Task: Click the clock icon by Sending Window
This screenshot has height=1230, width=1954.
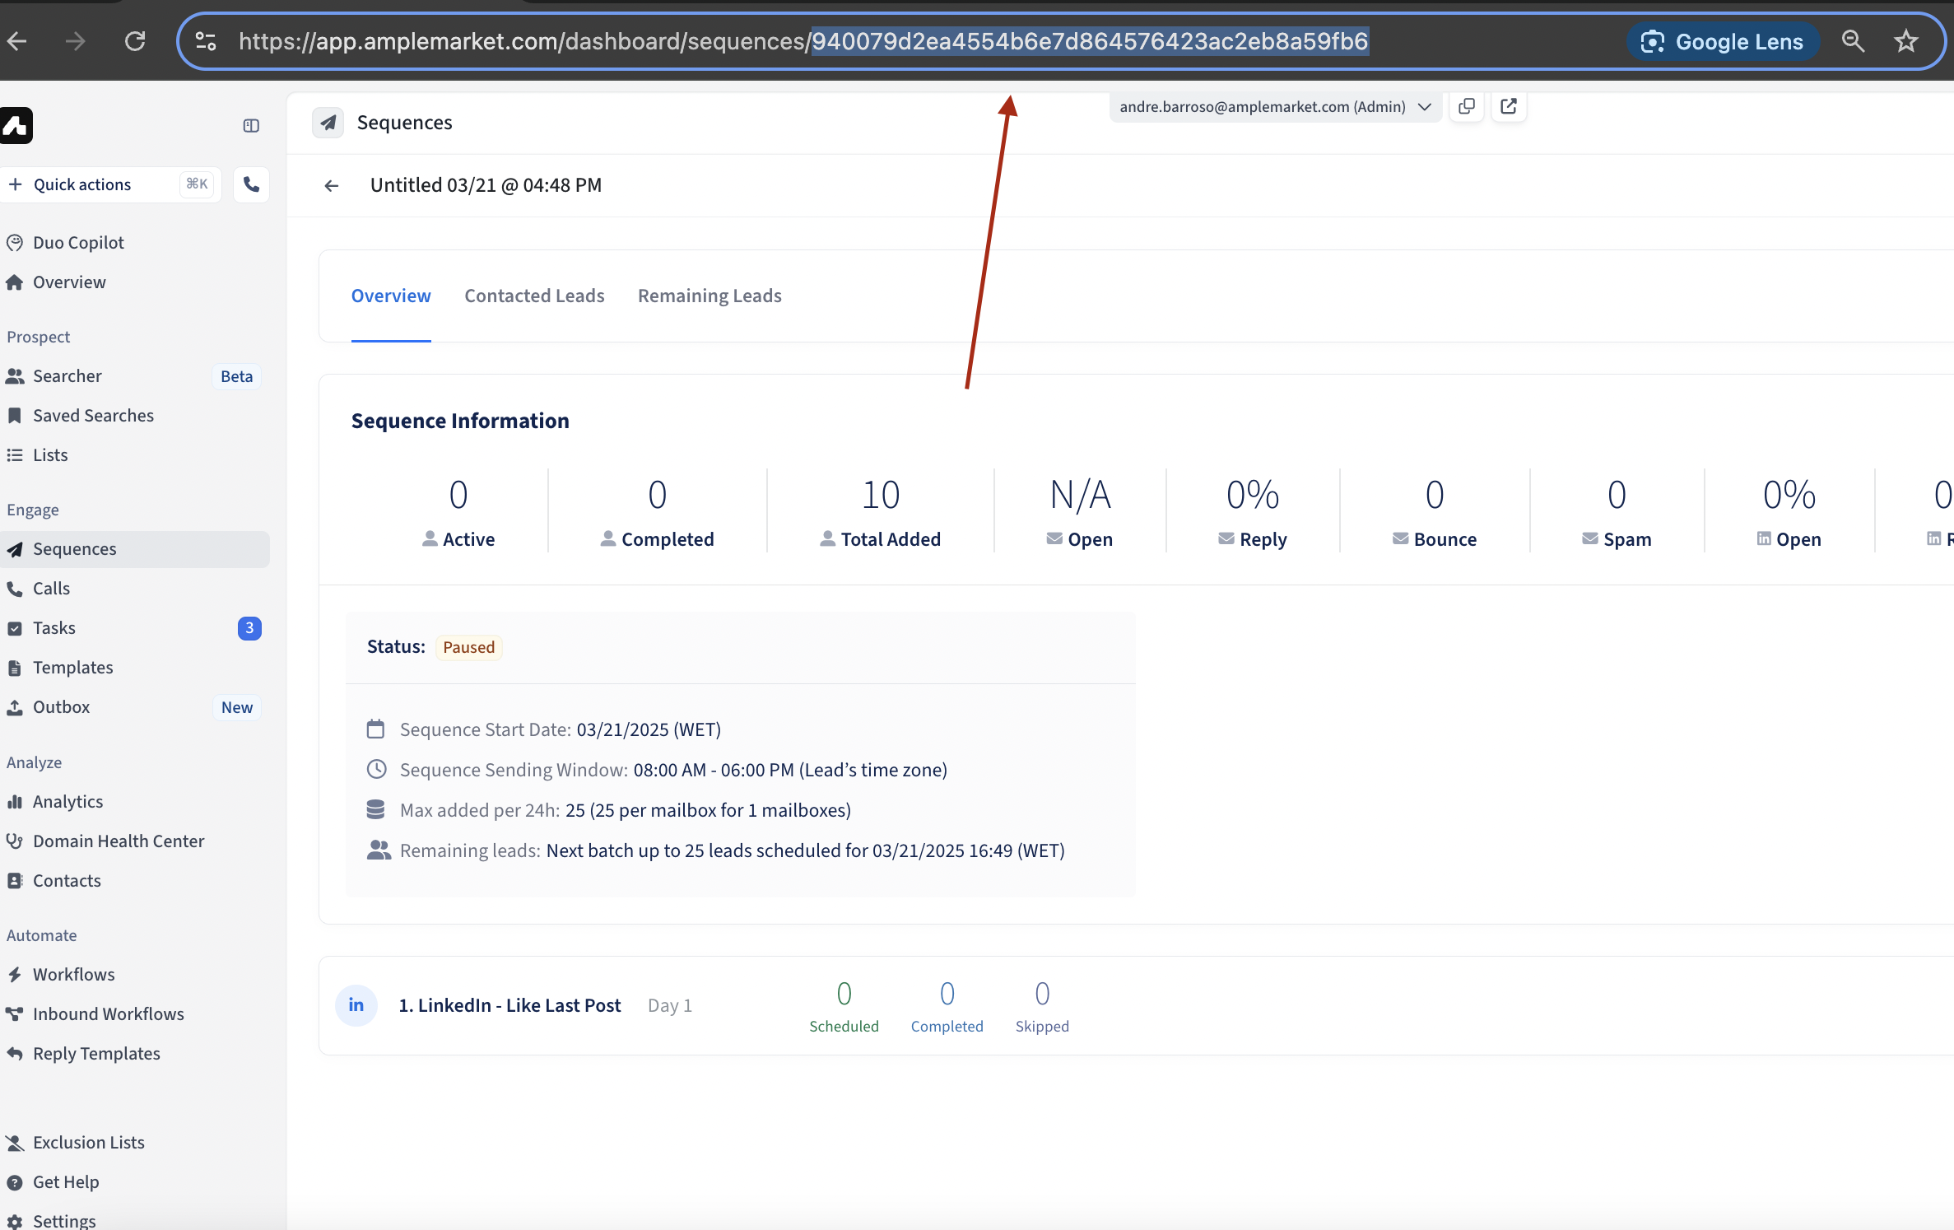Action: click(x=376, y=770)
